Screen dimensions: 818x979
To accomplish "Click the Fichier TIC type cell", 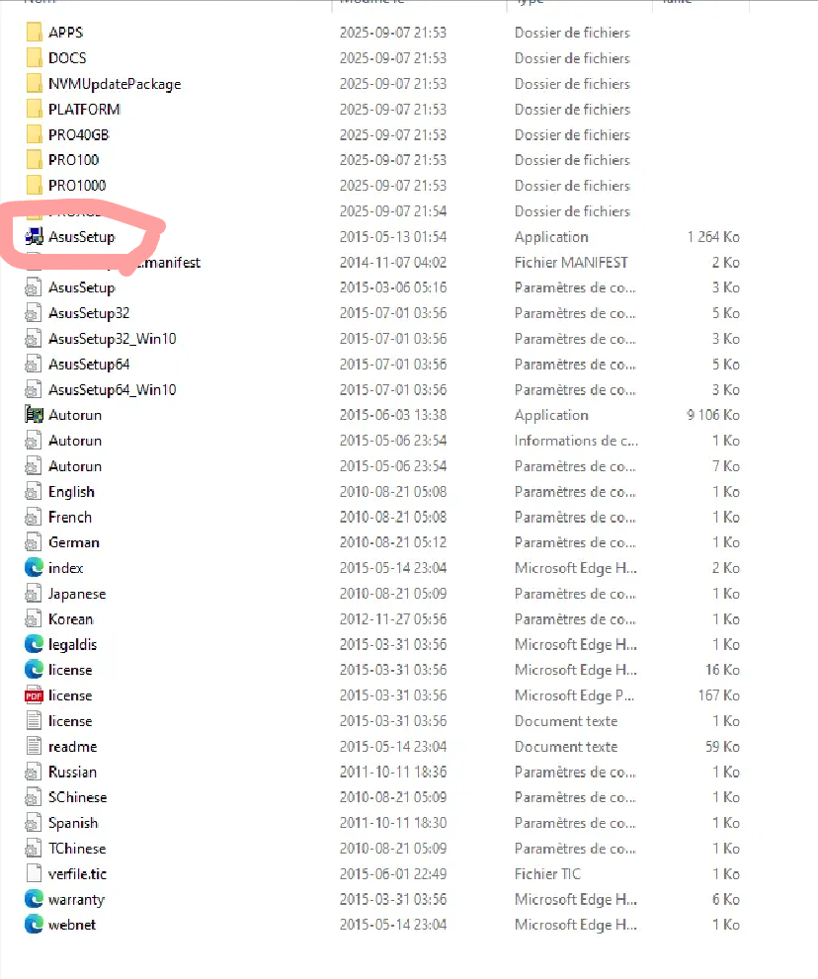I will tap(547, 873).
